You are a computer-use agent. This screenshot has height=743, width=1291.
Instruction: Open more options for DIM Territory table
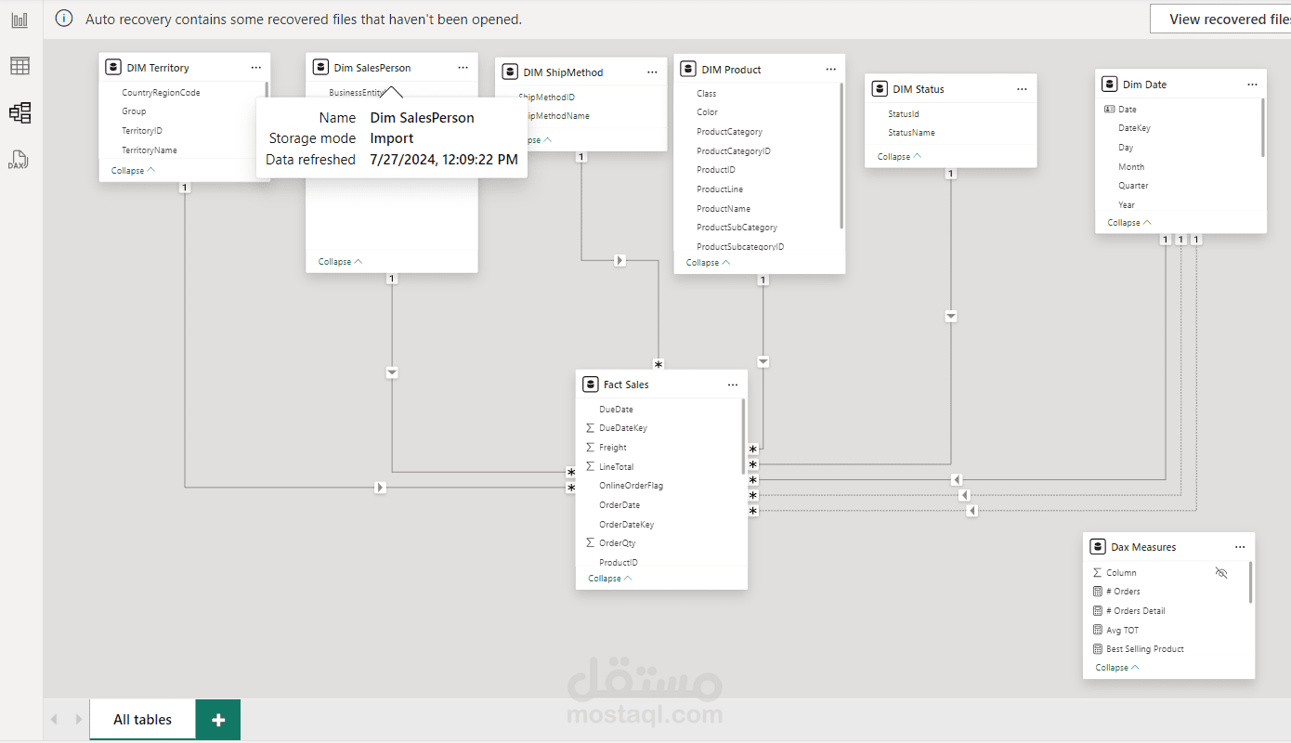(x=255, y=68)
